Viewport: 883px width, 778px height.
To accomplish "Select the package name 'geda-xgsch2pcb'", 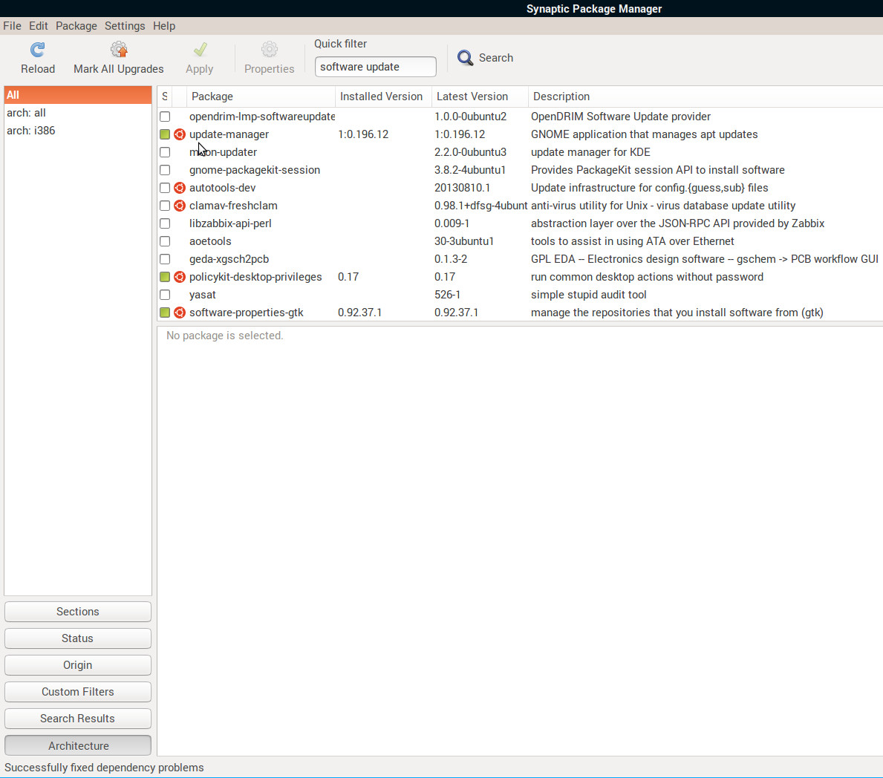I will coord(229,259).
